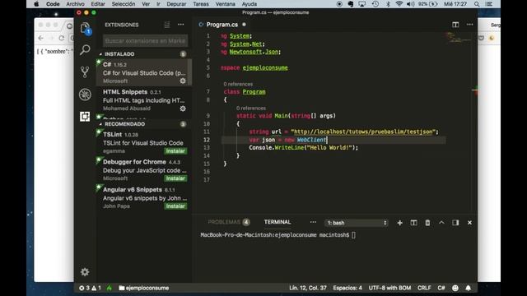Open Ver menu in menu bar
Viewport: 527px width, 296px height.
point(146,4)
